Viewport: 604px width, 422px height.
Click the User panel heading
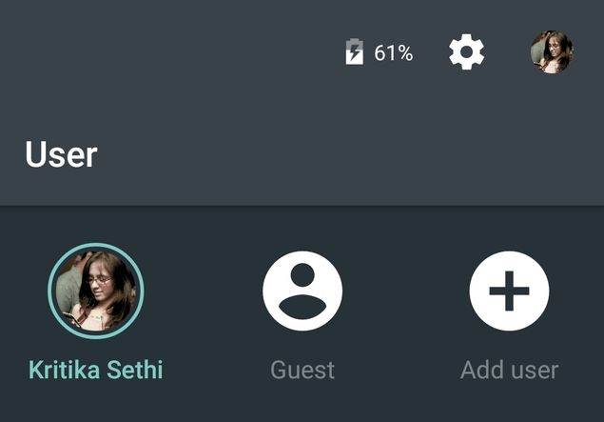coord(61,154)
